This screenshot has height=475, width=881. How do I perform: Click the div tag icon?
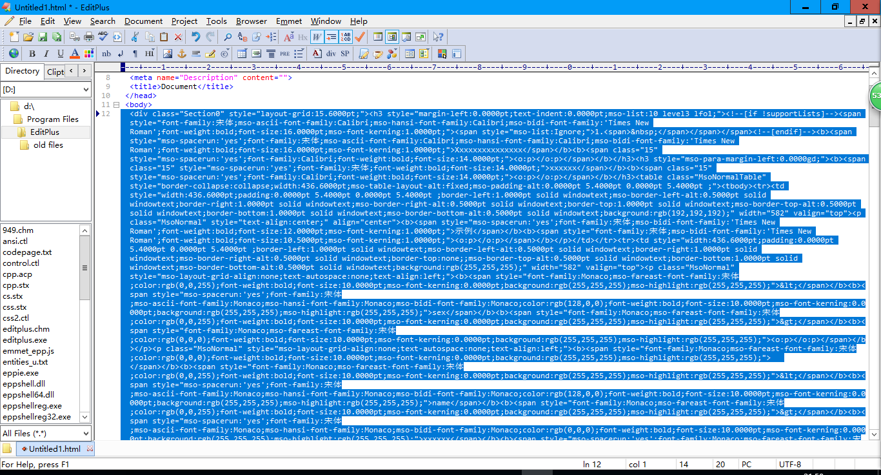[x=331, y=54]
